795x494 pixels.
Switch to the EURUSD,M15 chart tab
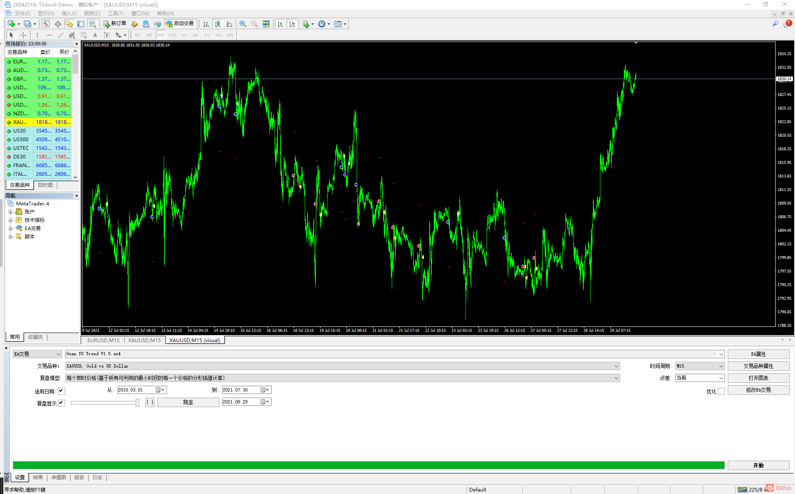point(103,340)
